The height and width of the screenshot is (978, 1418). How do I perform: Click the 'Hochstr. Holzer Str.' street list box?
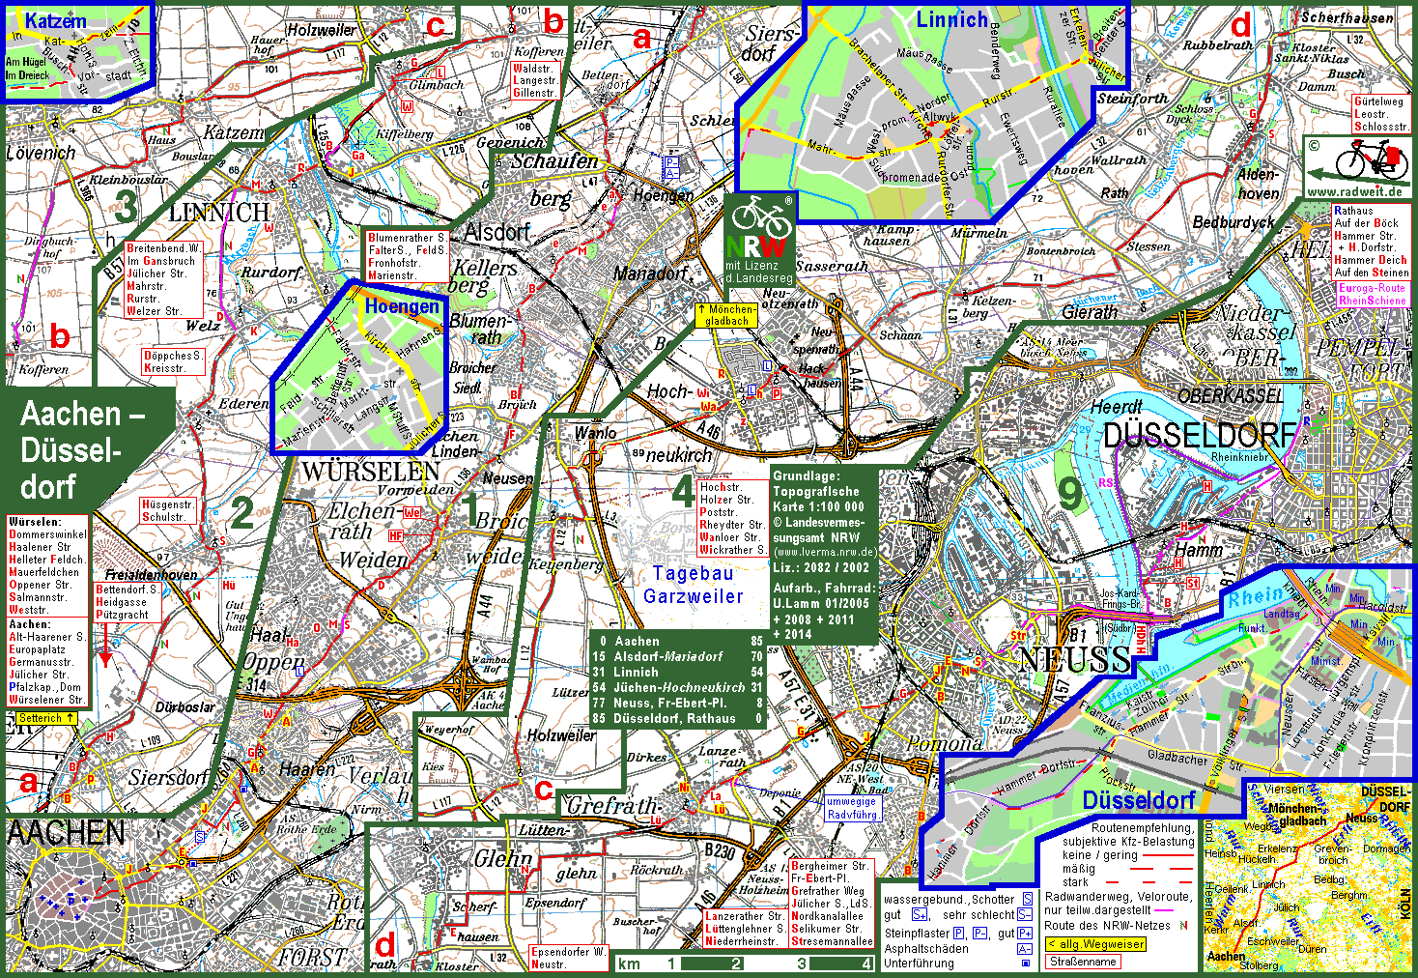tap(733, 519)
